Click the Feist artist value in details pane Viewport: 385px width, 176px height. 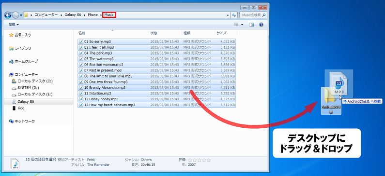91,160
